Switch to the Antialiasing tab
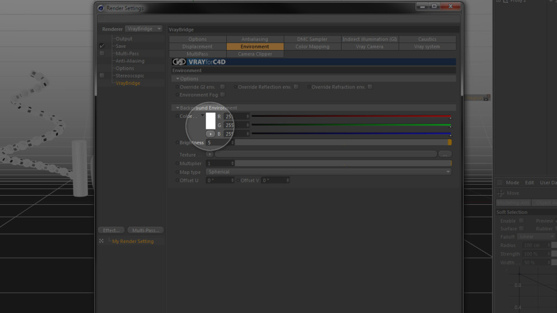Screen dimensions: 557x313 pyautogui.click(x=255, y=39)
